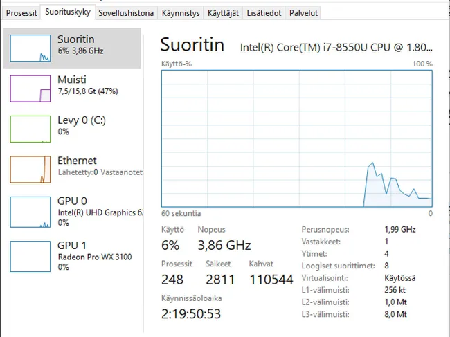Open the Käynnistys tab
Screen dimensions: 450x337
click(x=180, y=13)
